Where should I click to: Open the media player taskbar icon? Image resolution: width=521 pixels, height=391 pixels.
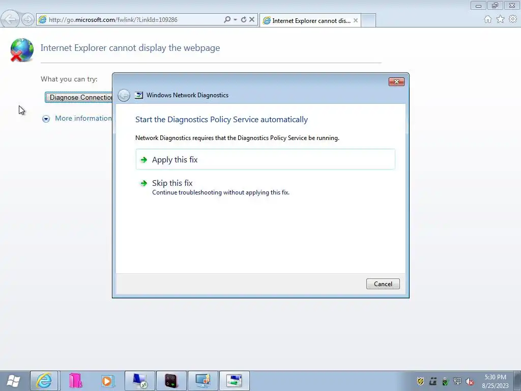tap(107, 381)
